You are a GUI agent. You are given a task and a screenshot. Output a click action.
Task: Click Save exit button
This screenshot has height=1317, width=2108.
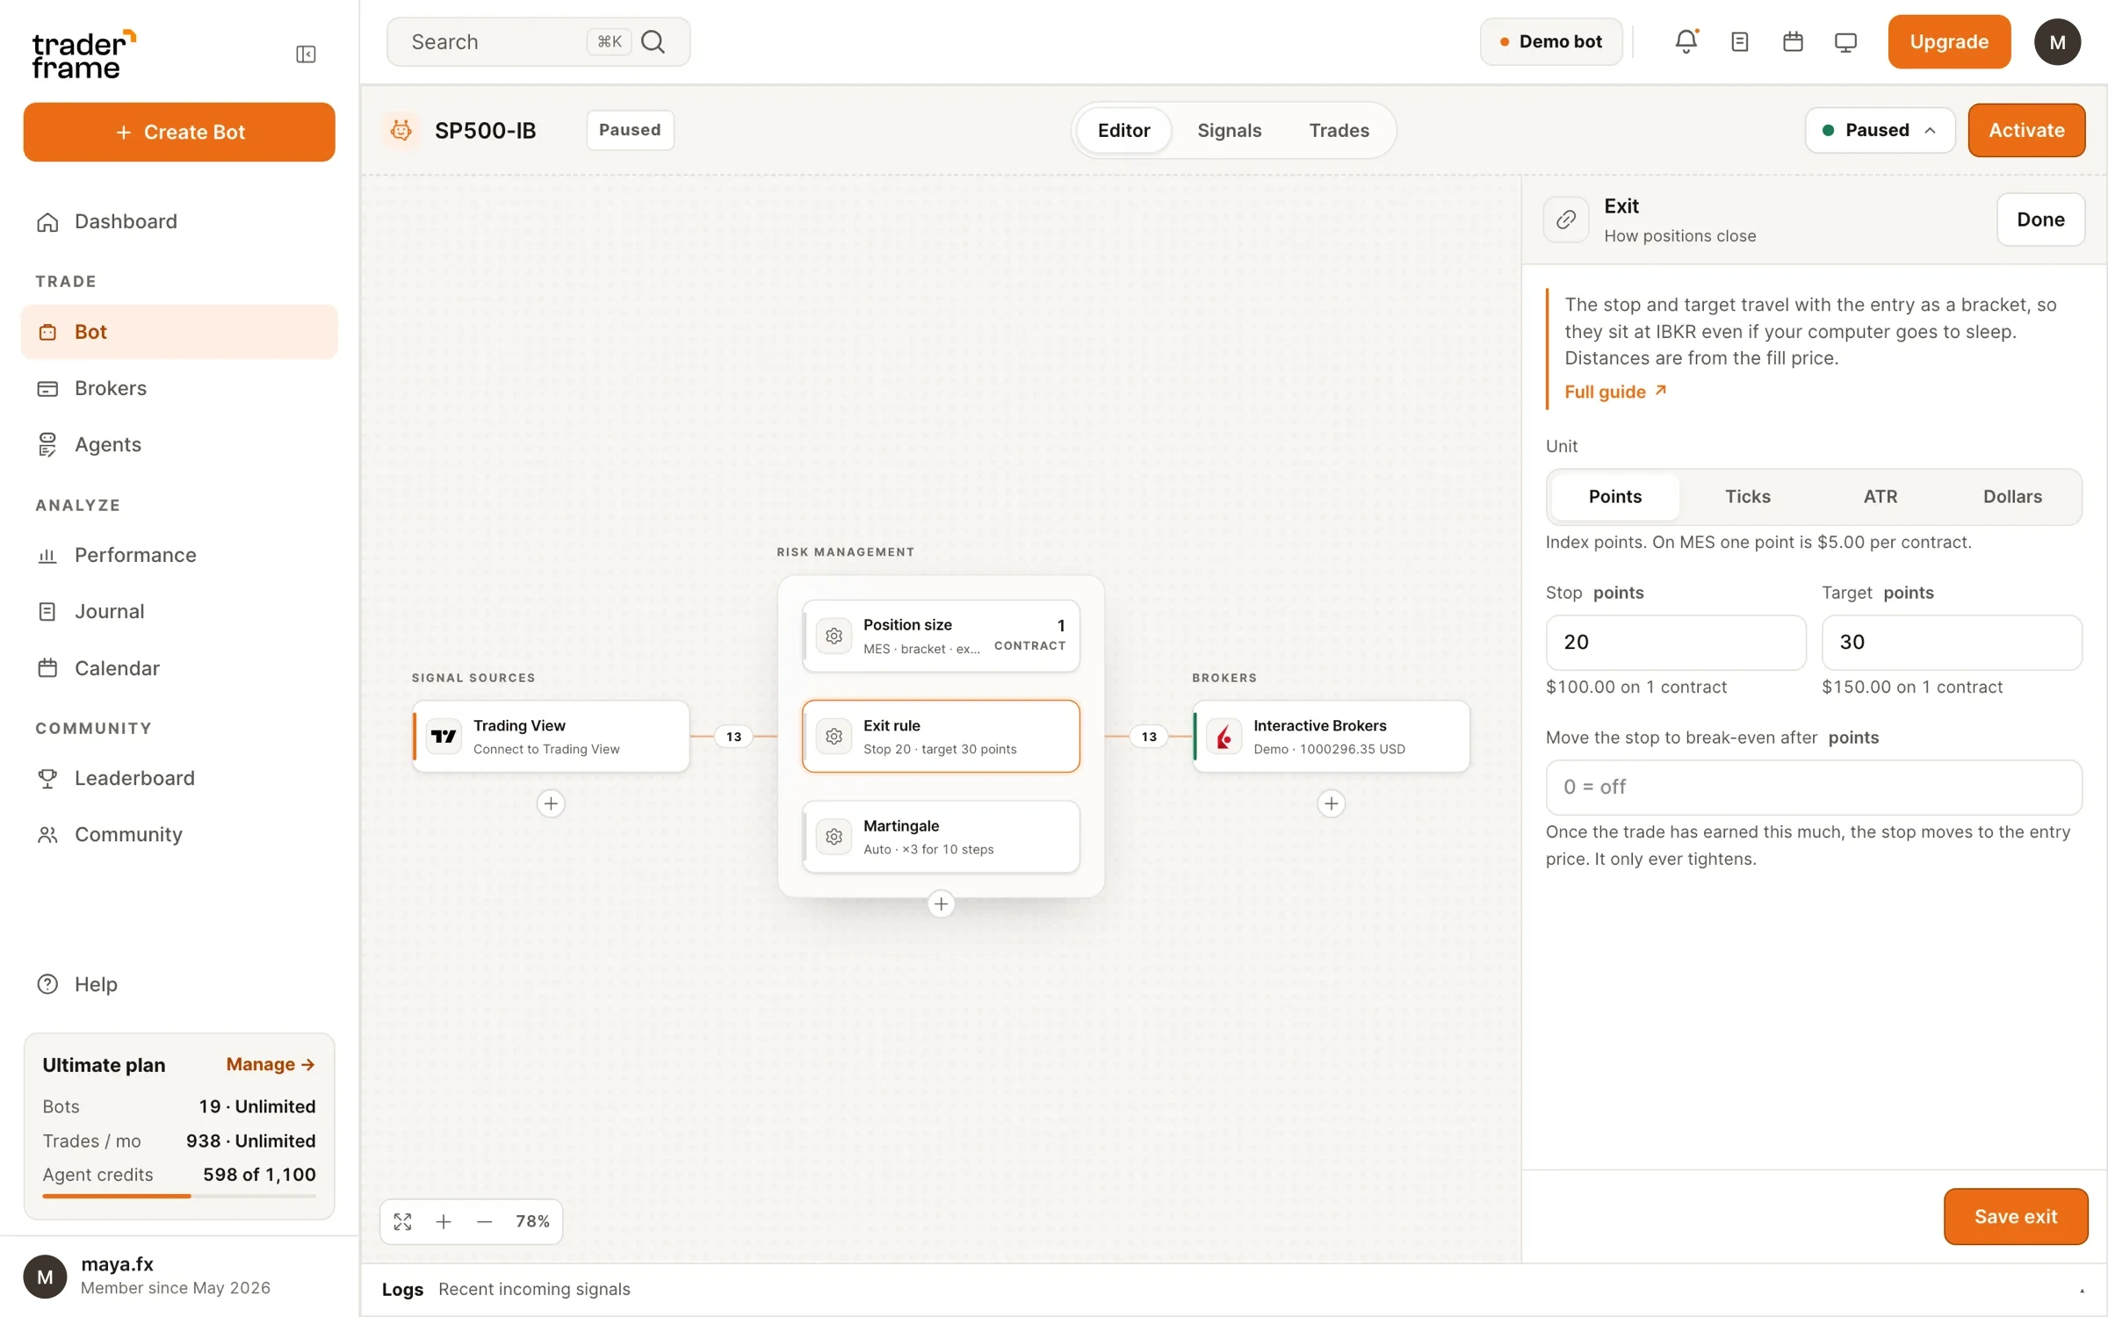coord(2015,1216)
